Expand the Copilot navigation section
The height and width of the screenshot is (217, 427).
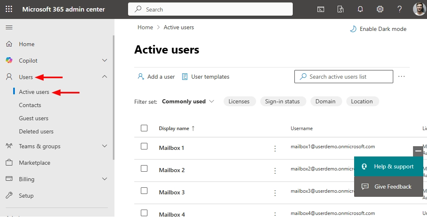(x=105, y=61)
